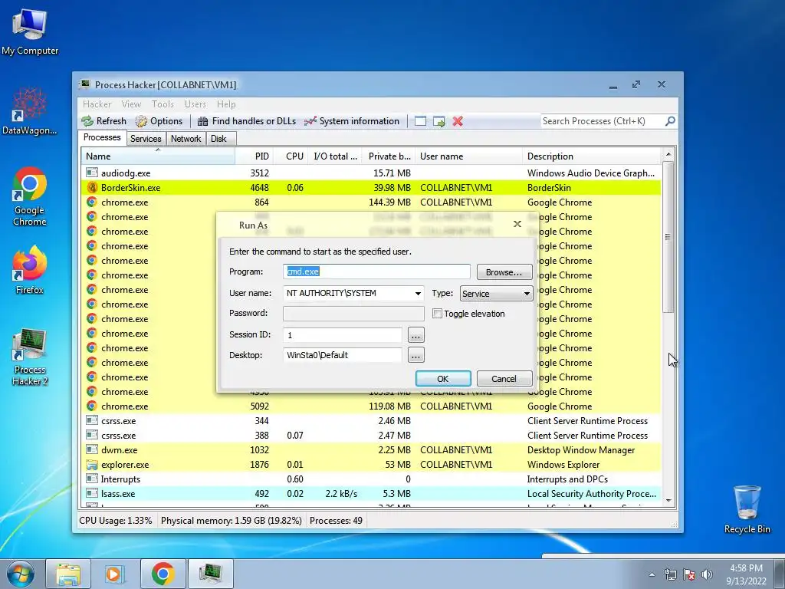
Task: Select the dwm.exe process icon
Action: [92, 449]
